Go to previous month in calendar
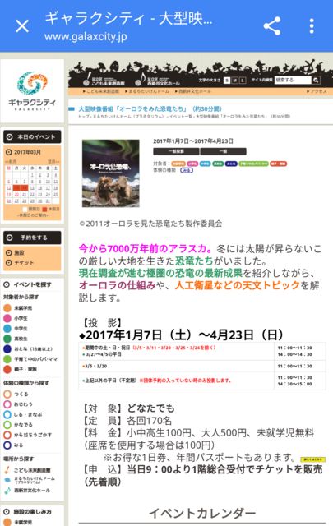Image resolution: width=333 pixels, height=526 pixels. click(11, 162)
